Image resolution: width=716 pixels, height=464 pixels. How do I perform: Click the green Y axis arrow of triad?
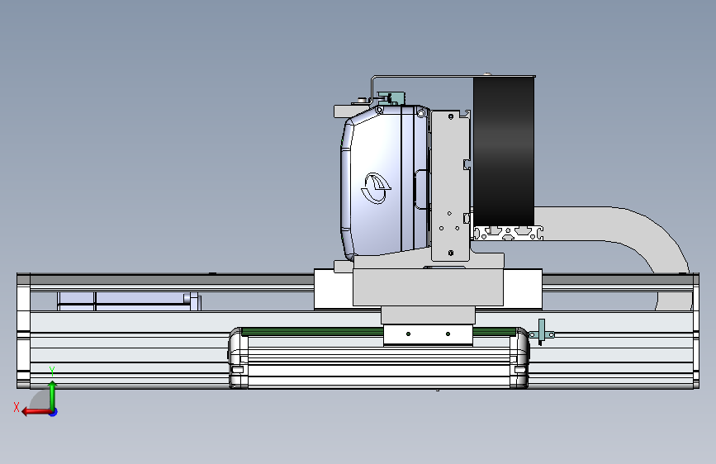pyautogui.click(x=53, y=395)
